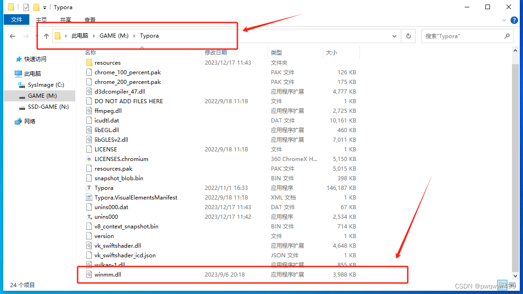The image size is (523, 294).
Task: Open the Help question mark icon
Action: point(514,20)
